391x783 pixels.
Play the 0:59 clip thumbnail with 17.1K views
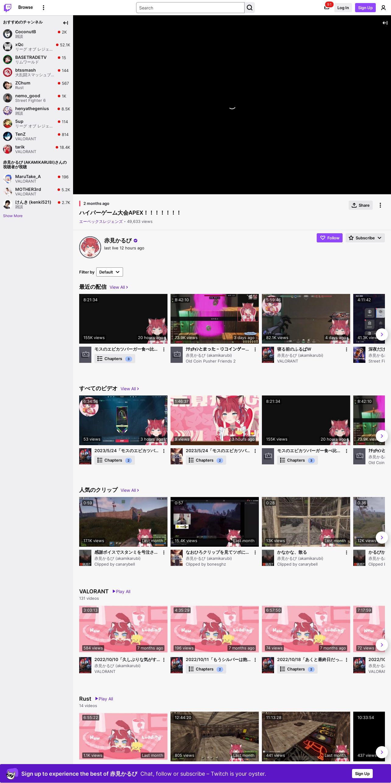123,522
